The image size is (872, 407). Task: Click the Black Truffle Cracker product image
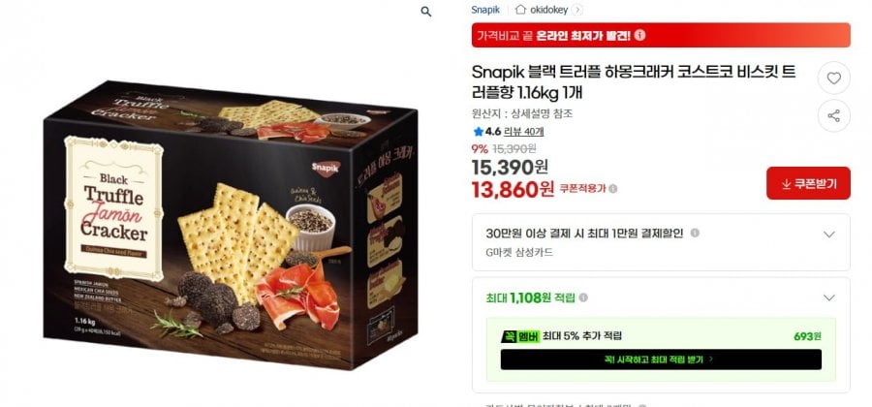click(231, 226)
